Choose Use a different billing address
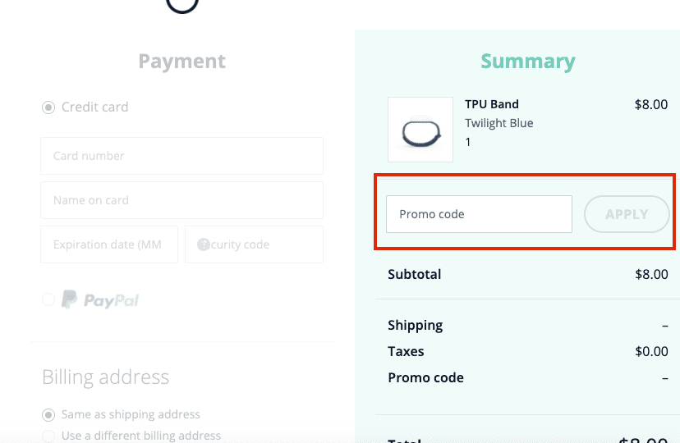680x443 pixels. (x=48, y=436)
